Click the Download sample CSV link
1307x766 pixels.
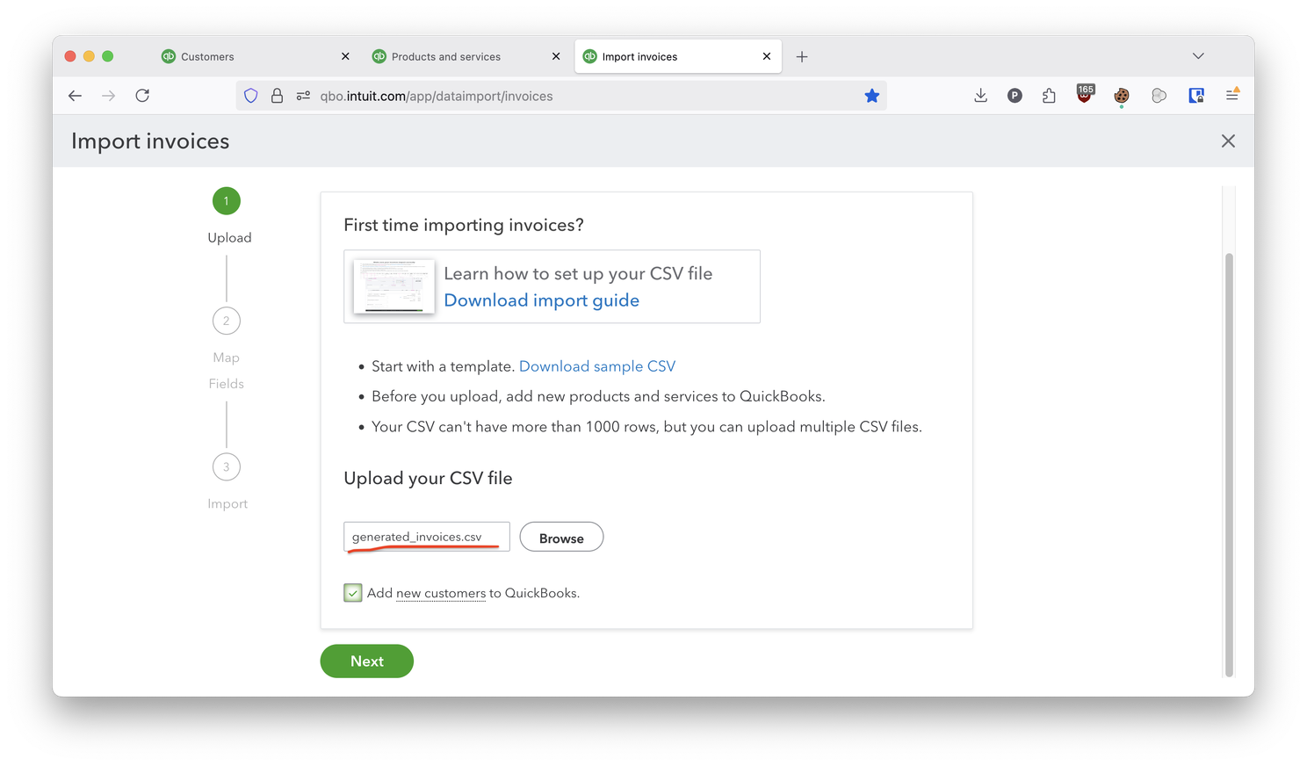click(597, 366)
